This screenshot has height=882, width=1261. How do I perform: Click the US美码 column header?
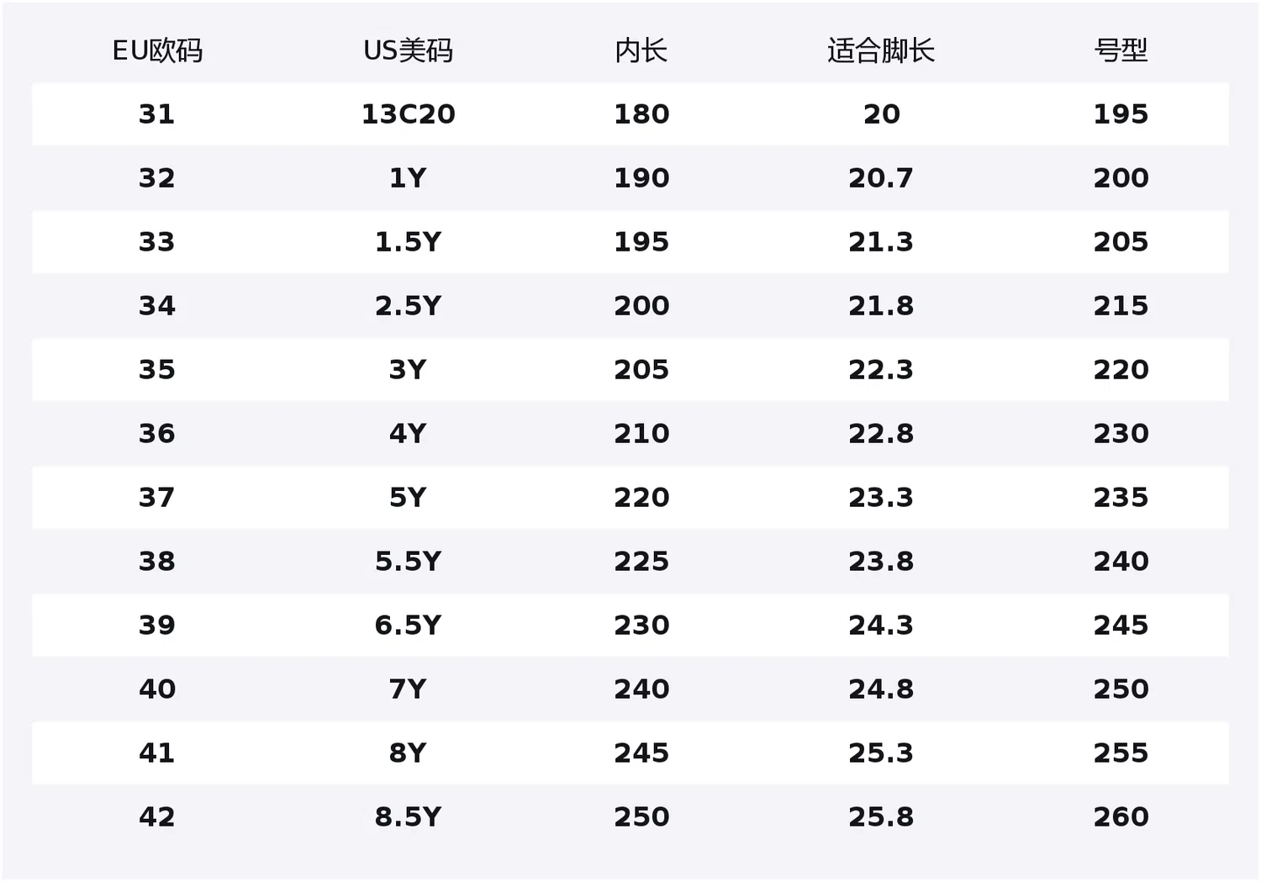coord(408,50)
